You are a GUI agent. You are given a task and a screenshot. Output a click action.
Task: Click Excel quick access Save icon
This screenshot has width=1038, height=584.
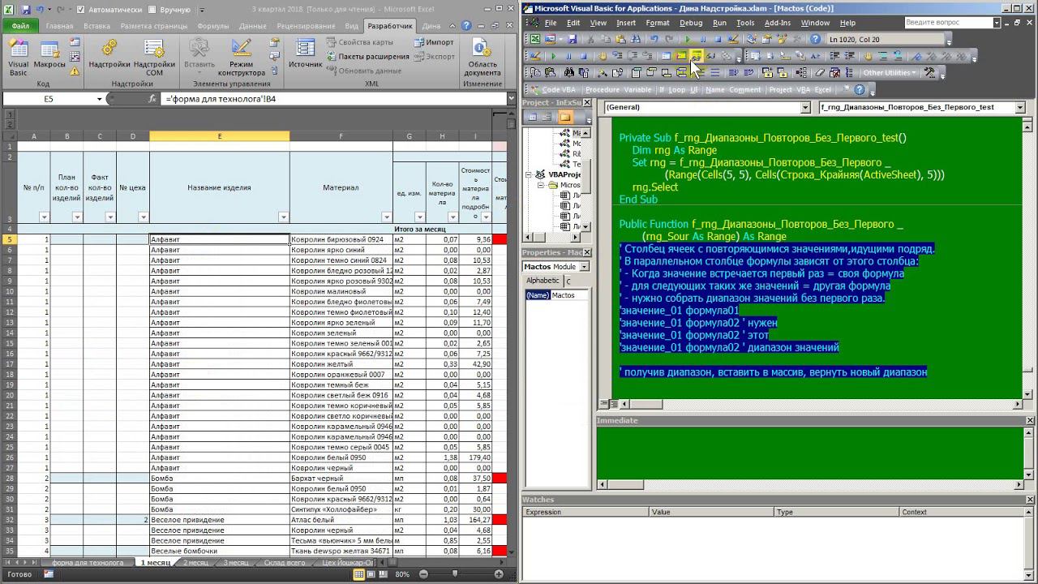click(x=26, y=9)
